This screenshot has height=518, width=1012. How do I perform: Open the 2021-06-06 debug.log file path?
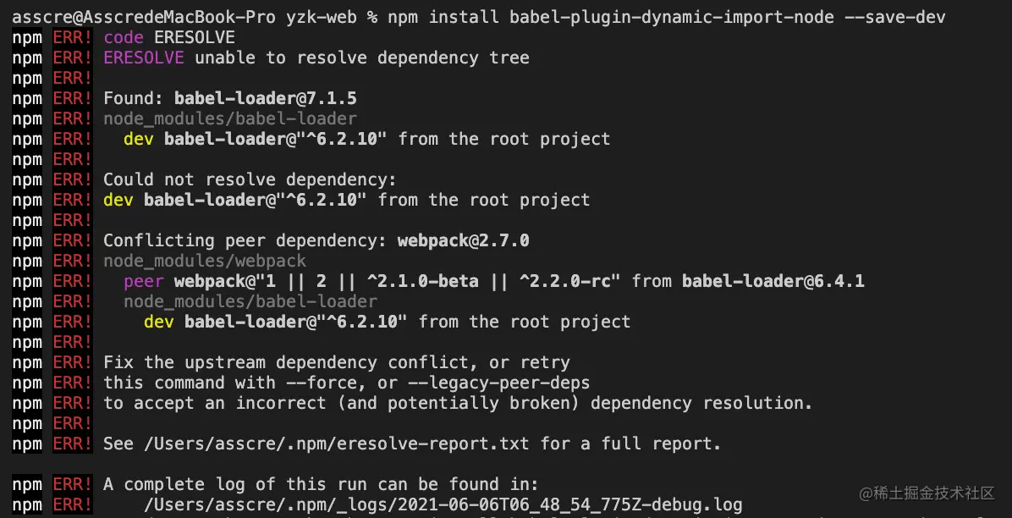(x=443, y=504)
